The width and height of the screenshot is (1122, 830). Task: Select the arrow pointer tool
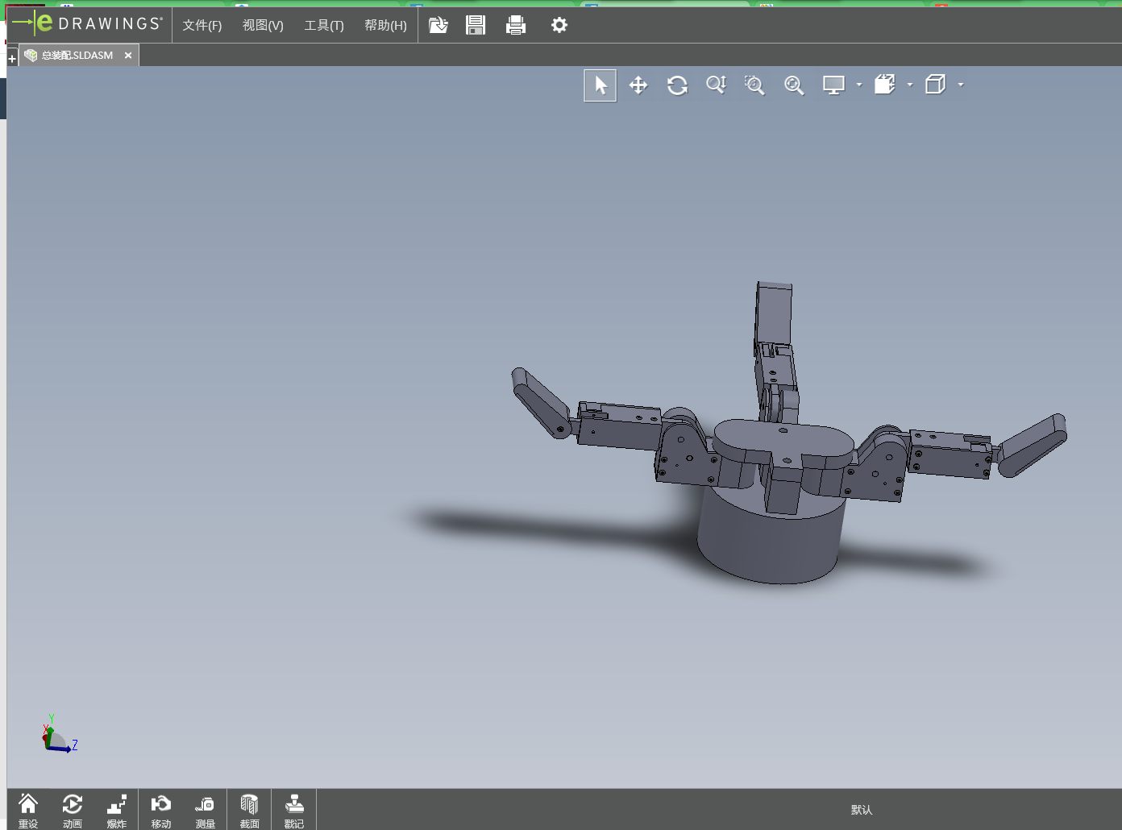(x=600, y=85)
